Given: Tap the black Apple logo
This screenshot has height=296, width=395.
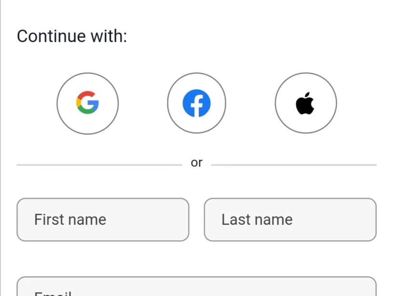Looking at the screenshot, I should tap(305, 104).
